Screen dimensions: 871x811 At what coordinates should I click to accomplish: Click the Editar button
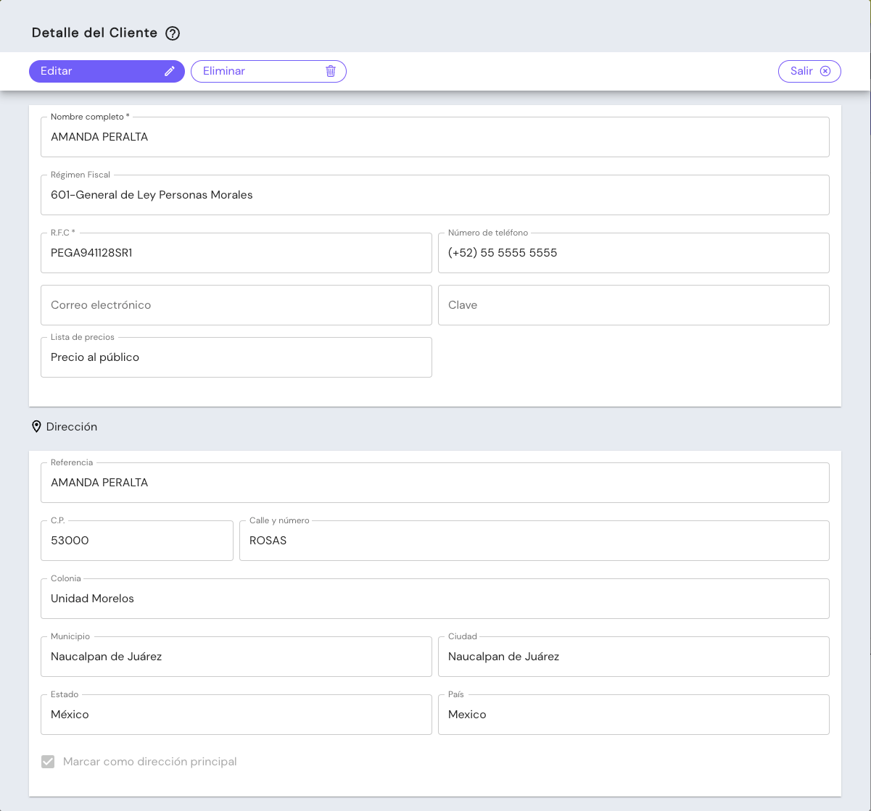pyautogui.click(x=107, y=71)
